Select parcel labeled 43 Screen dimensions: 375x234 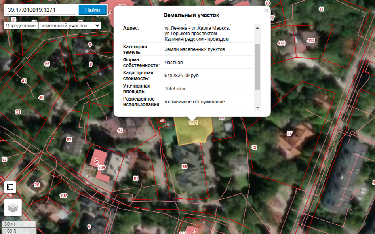(x=120, y=130)
